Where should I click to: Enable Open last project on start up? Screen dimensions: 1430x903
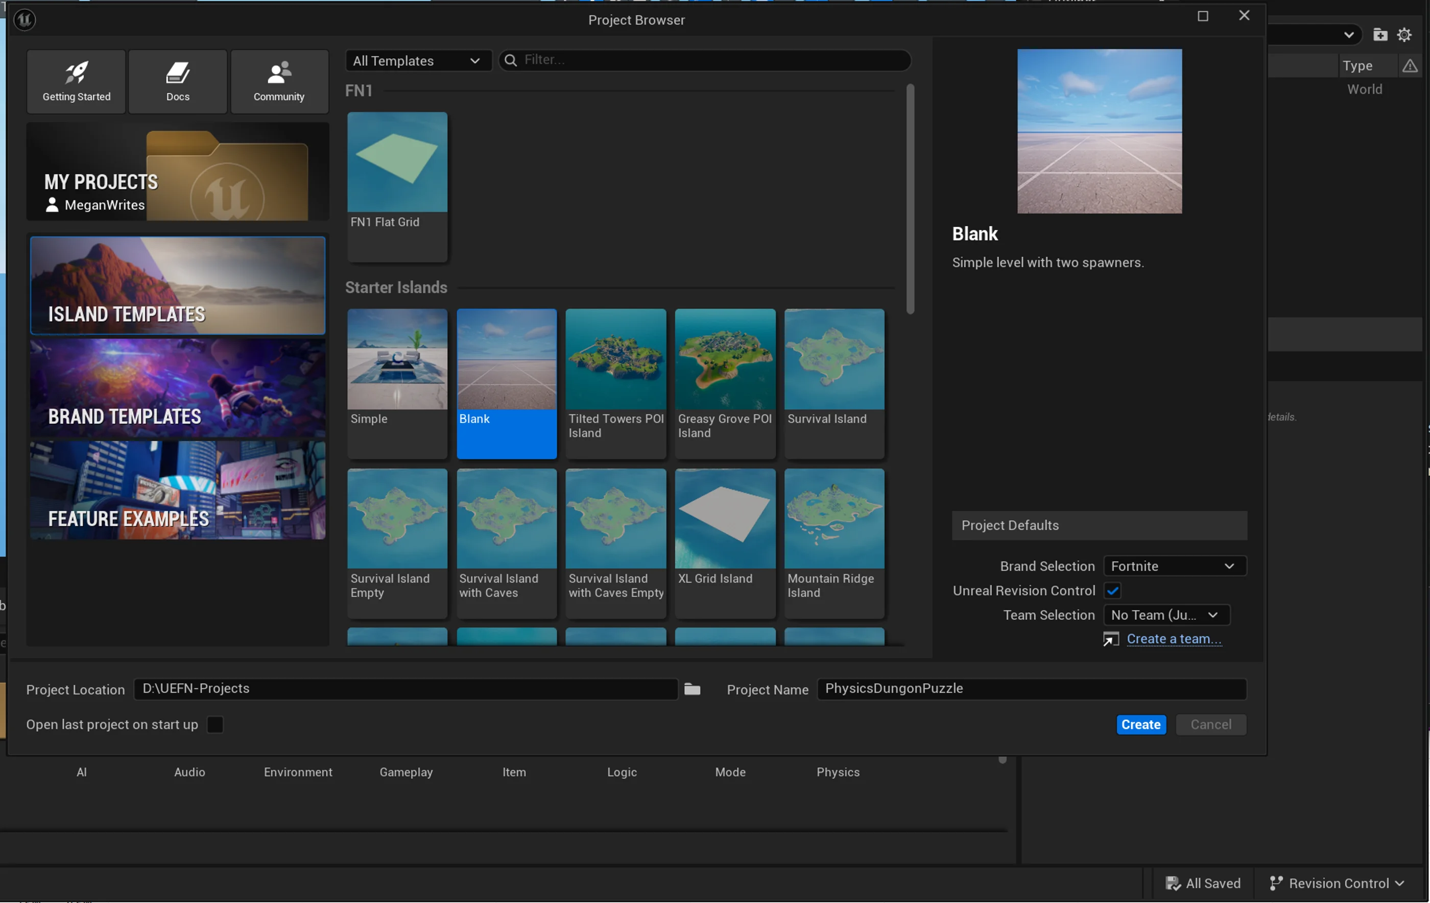pyautogui.click(x=215, y=724)
